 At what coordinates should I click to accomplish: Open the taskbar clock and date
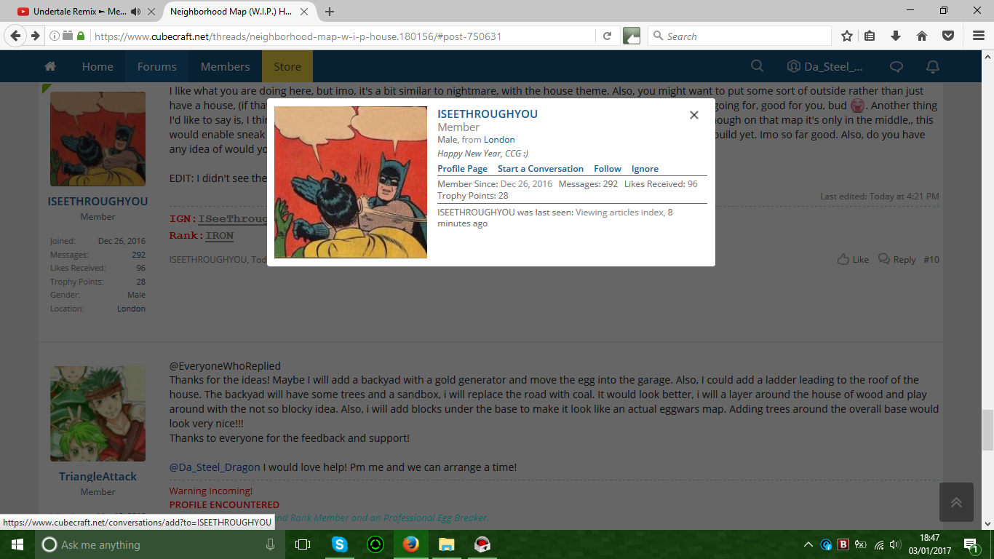pyautogui.click(x=930, y=544)
